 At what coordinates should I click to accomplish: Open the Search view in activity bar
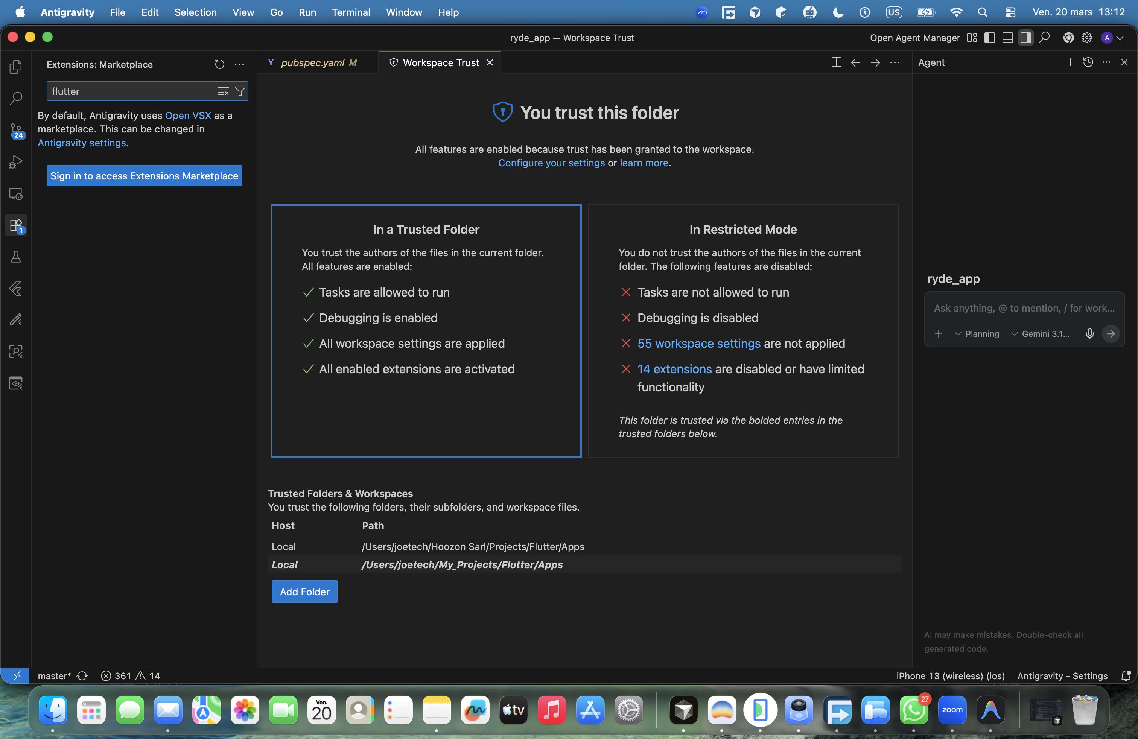point(16,99)
